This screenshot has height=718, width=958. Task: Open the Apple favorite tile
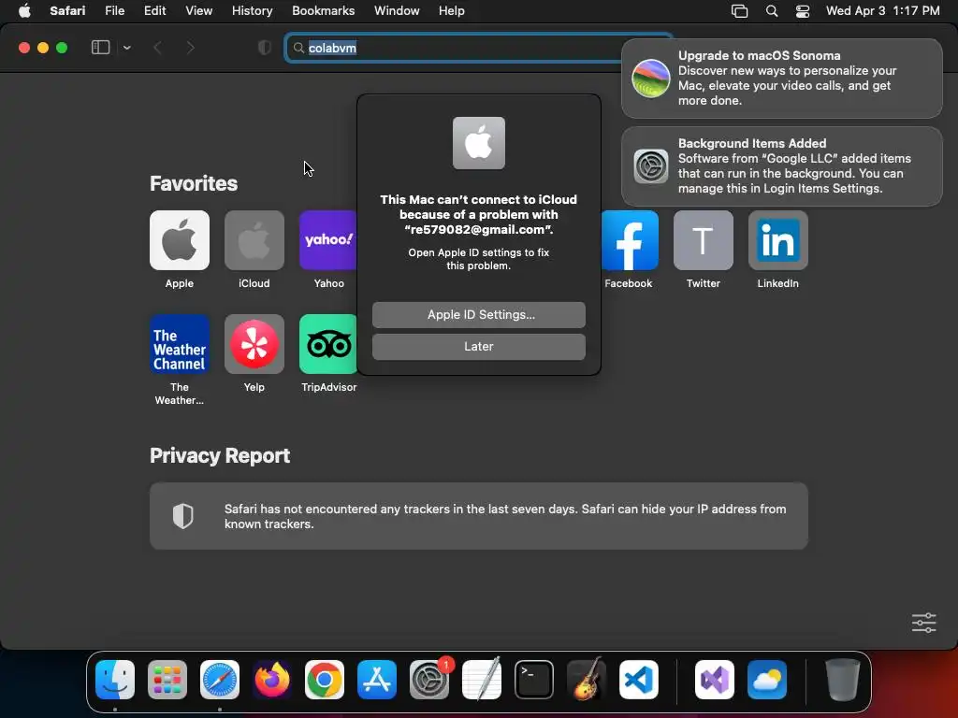coord(179,240)
